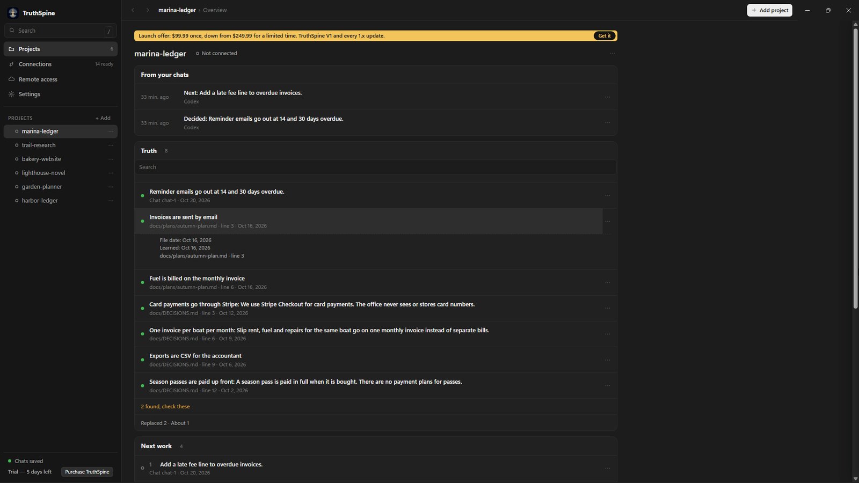Open options for 'Next: Add a late fee' chat

(x=607, y=97)
